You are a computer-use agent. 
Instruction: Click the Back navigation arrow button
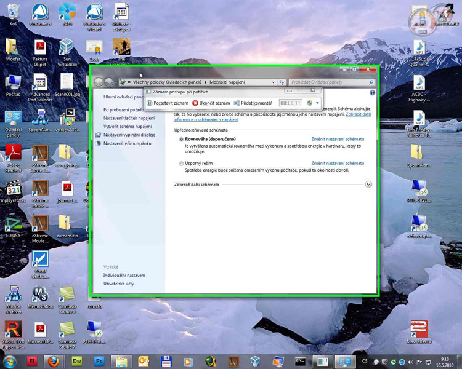99,82
